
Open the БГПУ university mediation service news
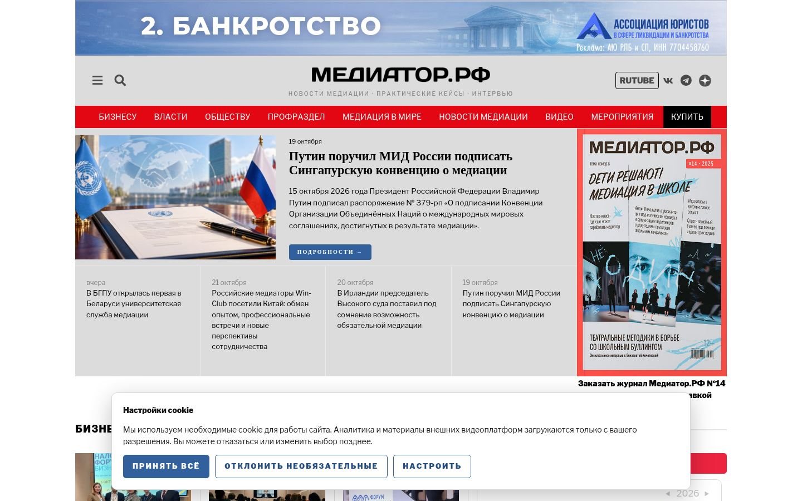click(134, 304)
